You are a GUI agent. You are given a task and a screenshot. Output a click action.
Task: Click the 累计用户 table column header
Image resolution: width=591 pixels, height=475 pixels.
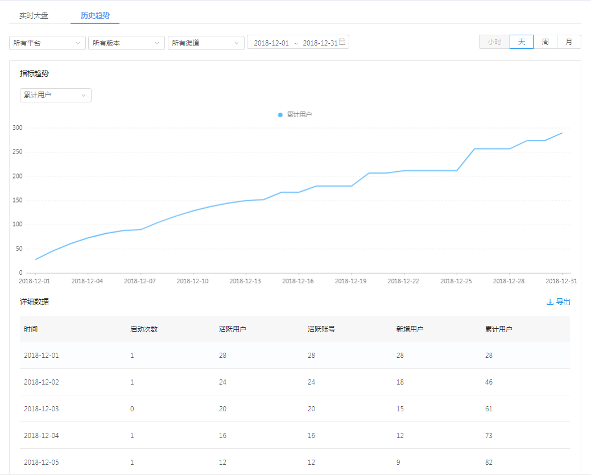click(498, 329)
